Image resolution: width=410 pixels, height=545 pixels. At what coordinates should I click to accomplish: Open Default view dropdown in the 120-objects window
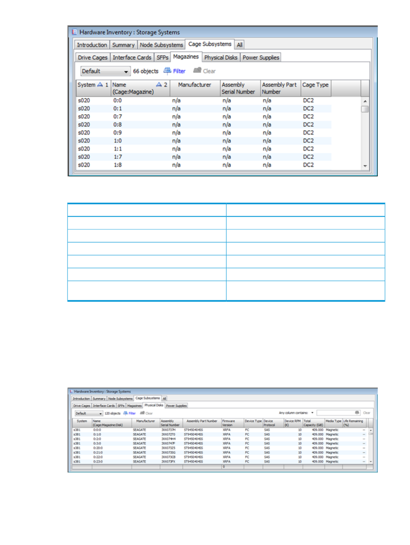pyautogui.click(x=89, y=413)
